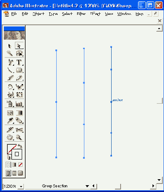
Task: Activate the Scissors tool
Action: pos(19,130)
